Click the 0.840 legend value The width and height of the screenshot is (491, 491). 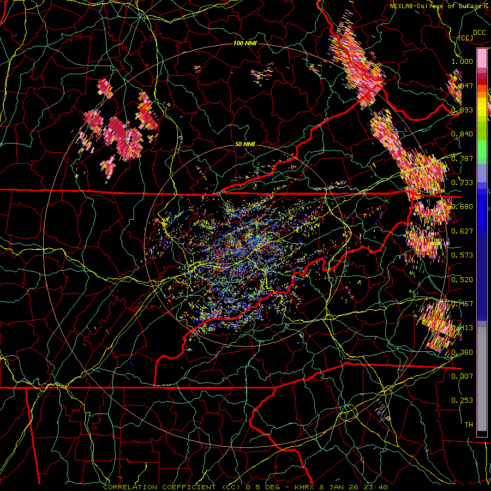[462, 134]
